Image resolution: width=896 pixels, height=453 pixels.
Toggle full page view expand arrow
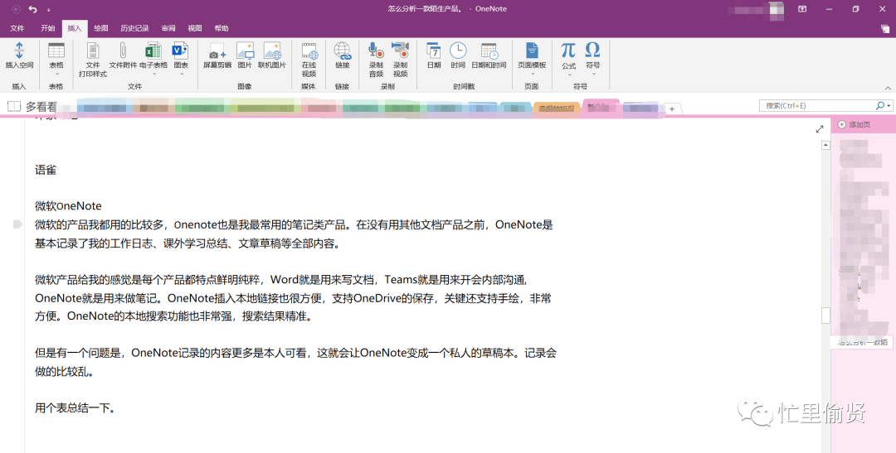[820, 129]
